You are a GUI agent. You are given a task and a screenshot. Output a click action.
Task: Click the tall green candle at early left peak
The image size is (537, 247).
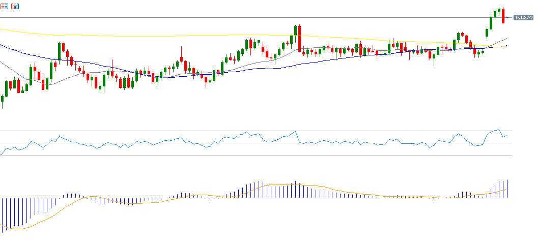(59, 52)
